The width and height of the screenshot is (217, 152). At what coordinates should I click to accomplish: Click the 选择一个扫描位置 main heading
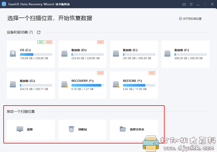[x=50, y=18]
